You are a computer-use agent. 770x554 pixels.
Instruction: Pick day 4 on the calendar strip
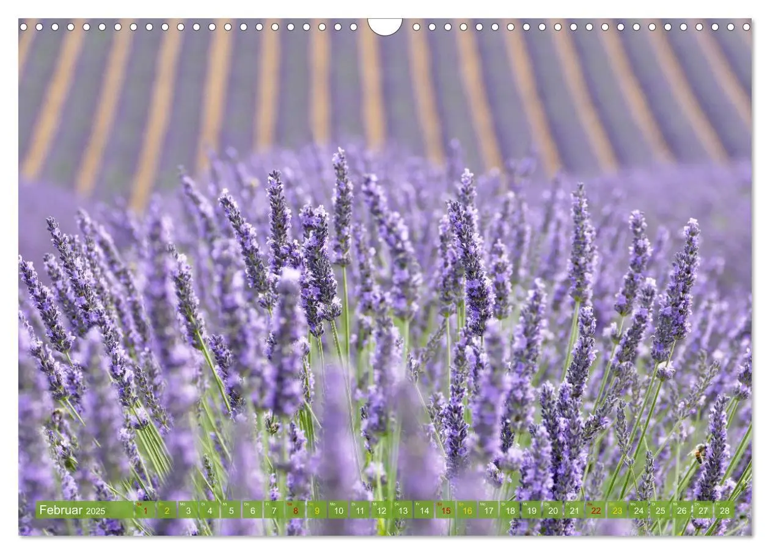tap(210, 510)
